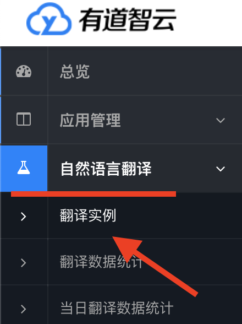Image resolution: width=242 pixels, height=324 pixels.
Task: Click the dashboard gauge icon beside 总览
Action: [x=24, y=71]
